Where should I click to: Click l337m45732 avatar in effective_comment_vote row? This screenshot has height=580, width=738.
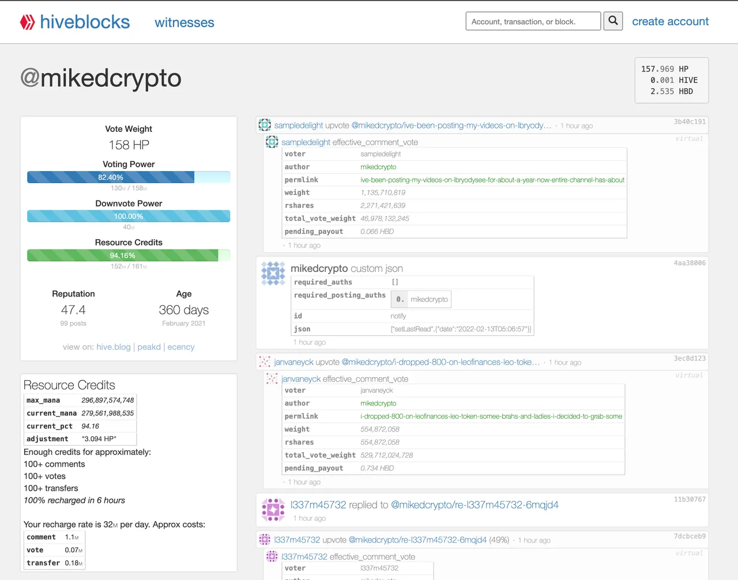tap(272, 556)
